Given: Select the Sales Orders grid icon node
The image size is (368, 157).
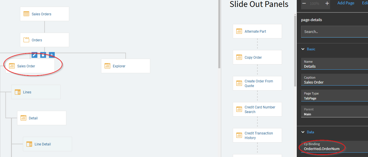Looking at the screenshot, I should 26,14.
